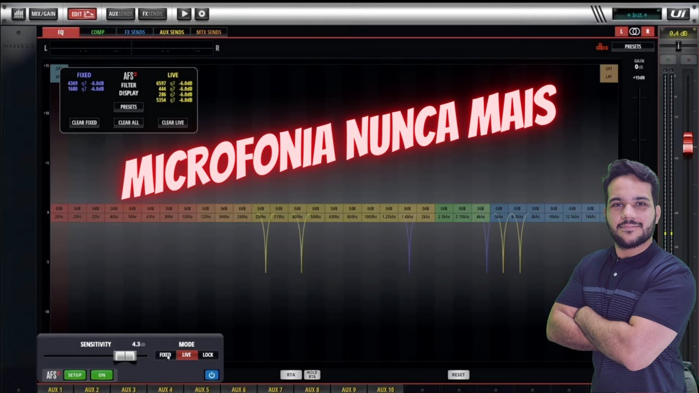
Task: Click the 20hz graphic EQ band
Action: [x=59, y=213]
